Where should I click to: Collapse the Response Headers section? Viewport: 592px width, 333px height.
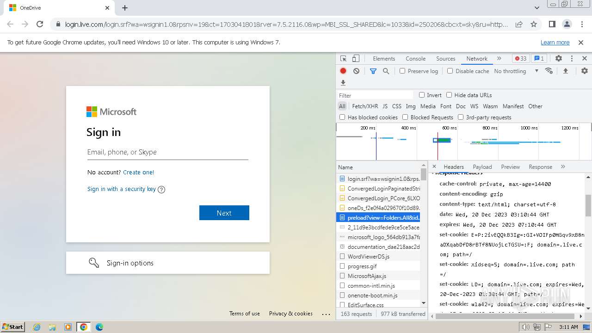tap(459, 173)
